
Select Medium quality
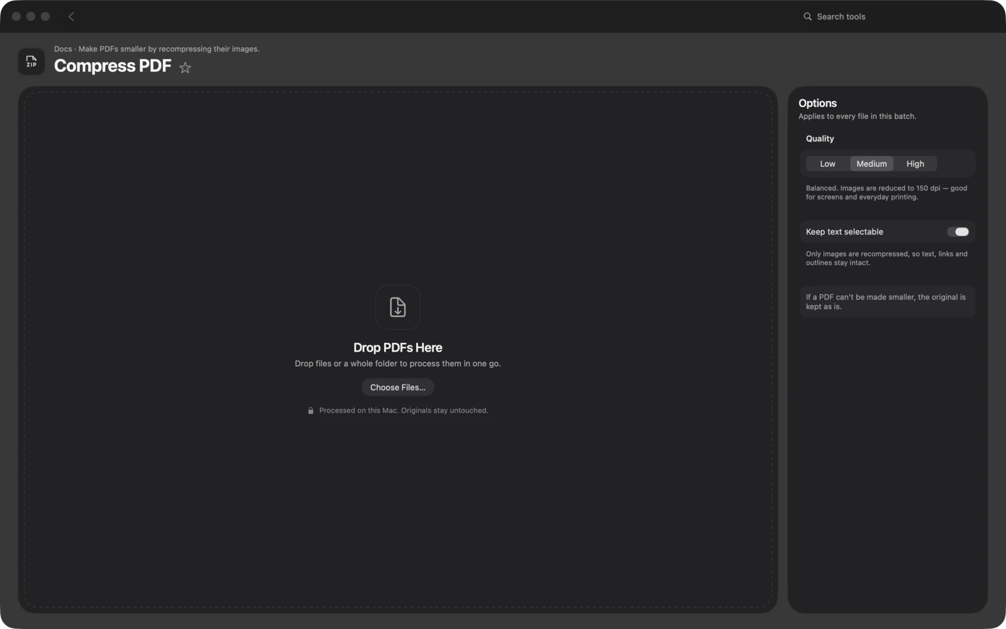pos(871,164)
